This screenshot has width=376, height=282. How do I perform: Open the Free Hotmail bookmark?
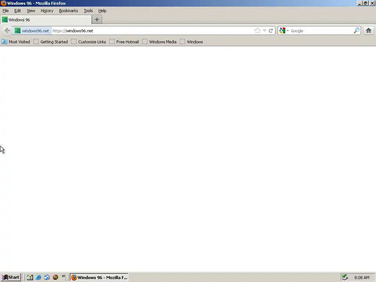click(124, 42)
